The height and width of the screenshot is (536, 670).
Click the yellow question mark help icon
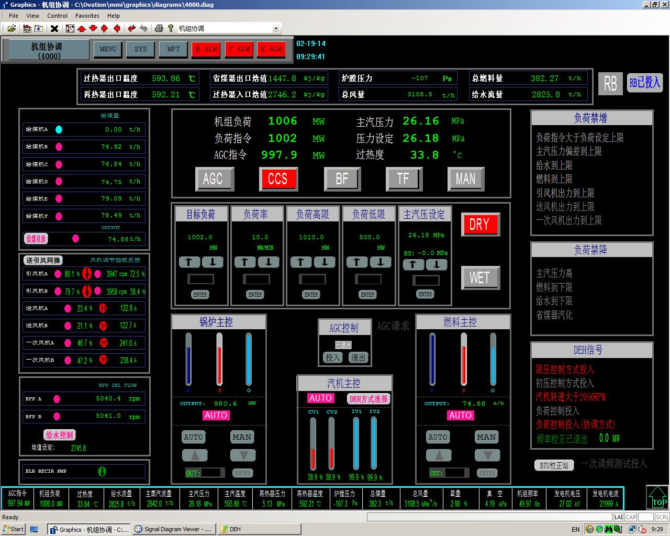pyautogui.click(x=170, y=28)
